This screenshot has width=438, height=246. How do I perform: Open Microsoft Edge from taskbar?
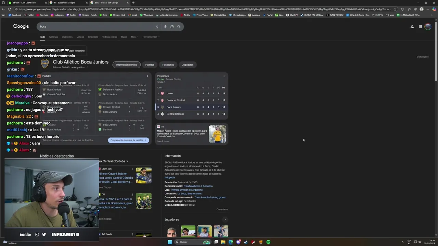point(231,242)
